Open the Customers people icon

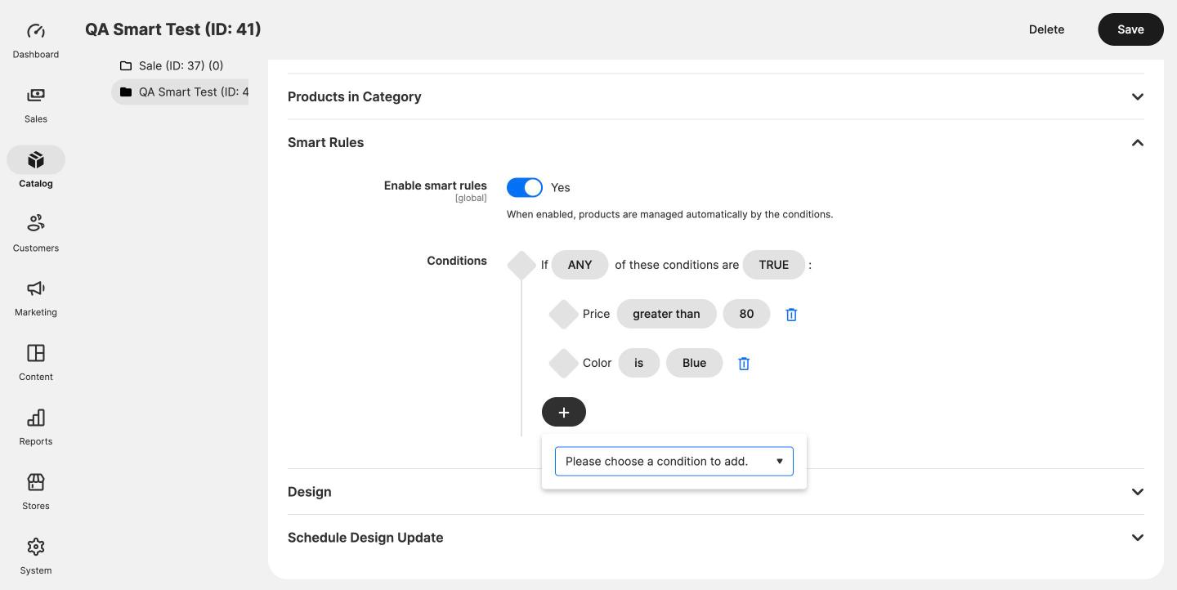point(36,223)
